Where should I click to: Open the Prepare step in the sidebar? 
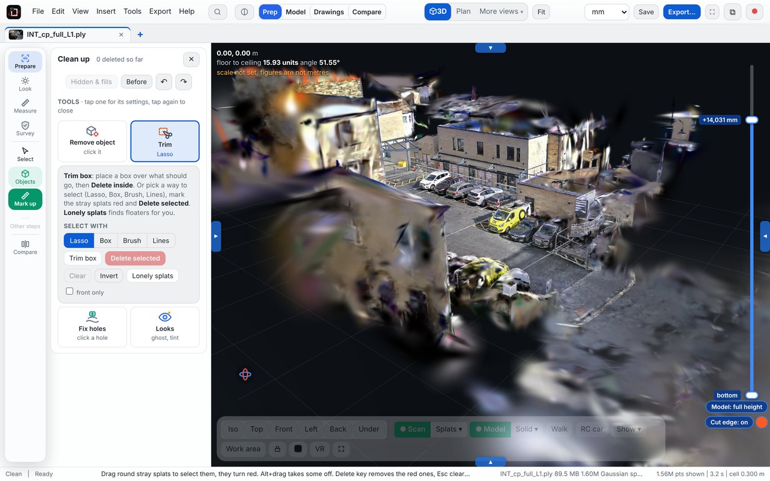(x=25, y=61)
